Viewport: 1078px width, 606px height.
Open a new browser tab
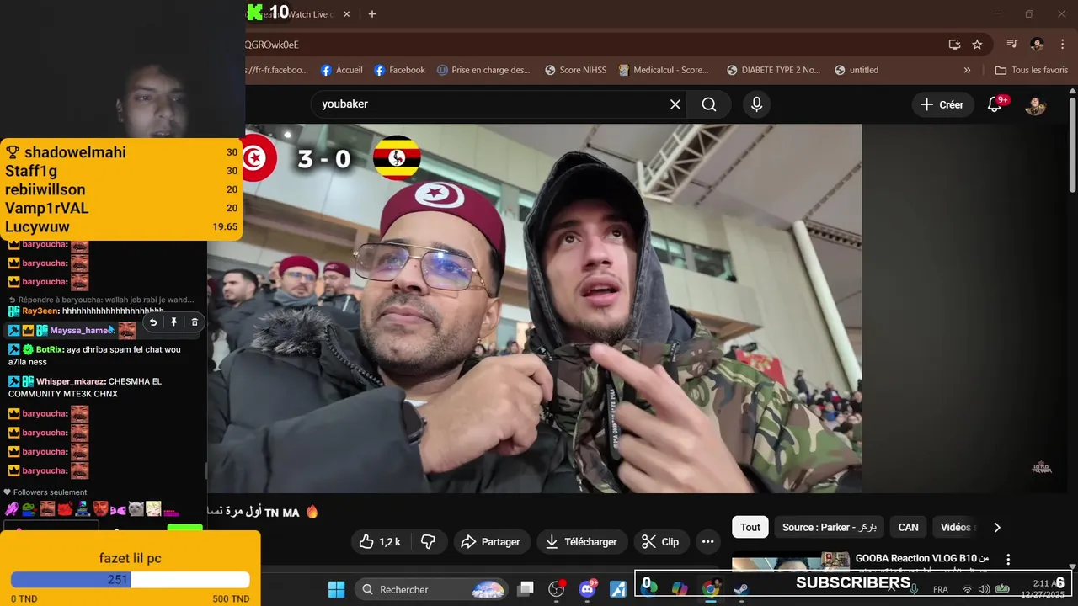point(371,14)
